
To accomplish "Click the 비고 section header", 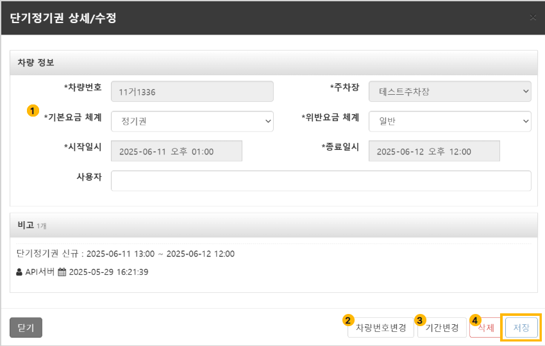I will pyautogui.click(x=274, y=225).
